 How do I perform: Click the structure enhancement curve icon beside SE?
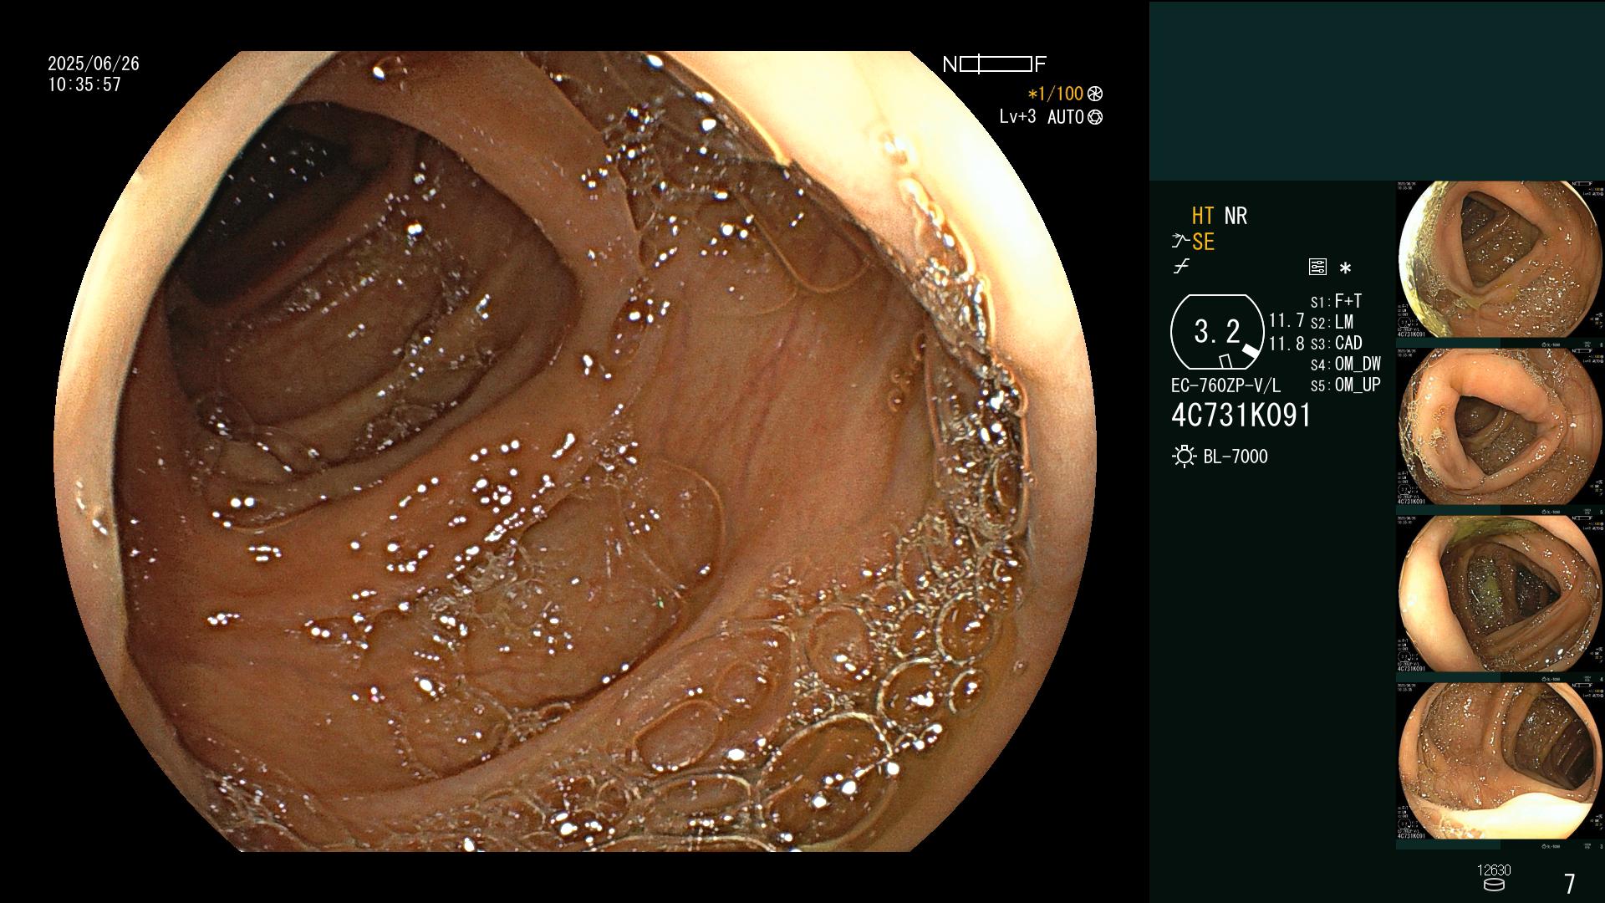click(x=1180, y=242)
